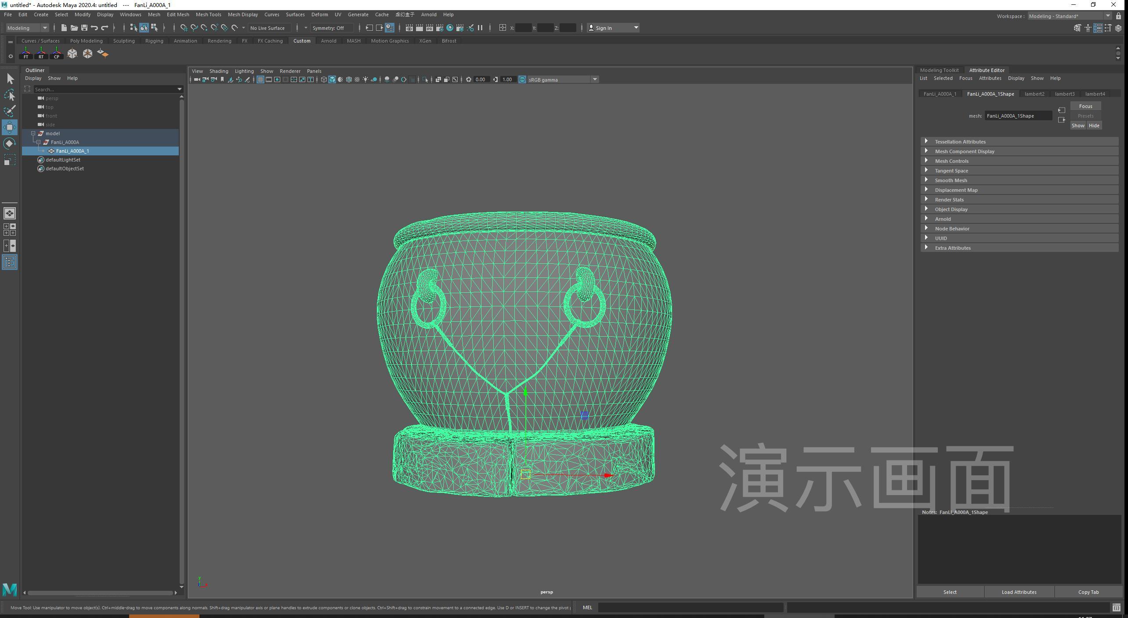
Task: Open the Workspace selector dropdown
Action: pyautogui.click(x=1070, y=16)
